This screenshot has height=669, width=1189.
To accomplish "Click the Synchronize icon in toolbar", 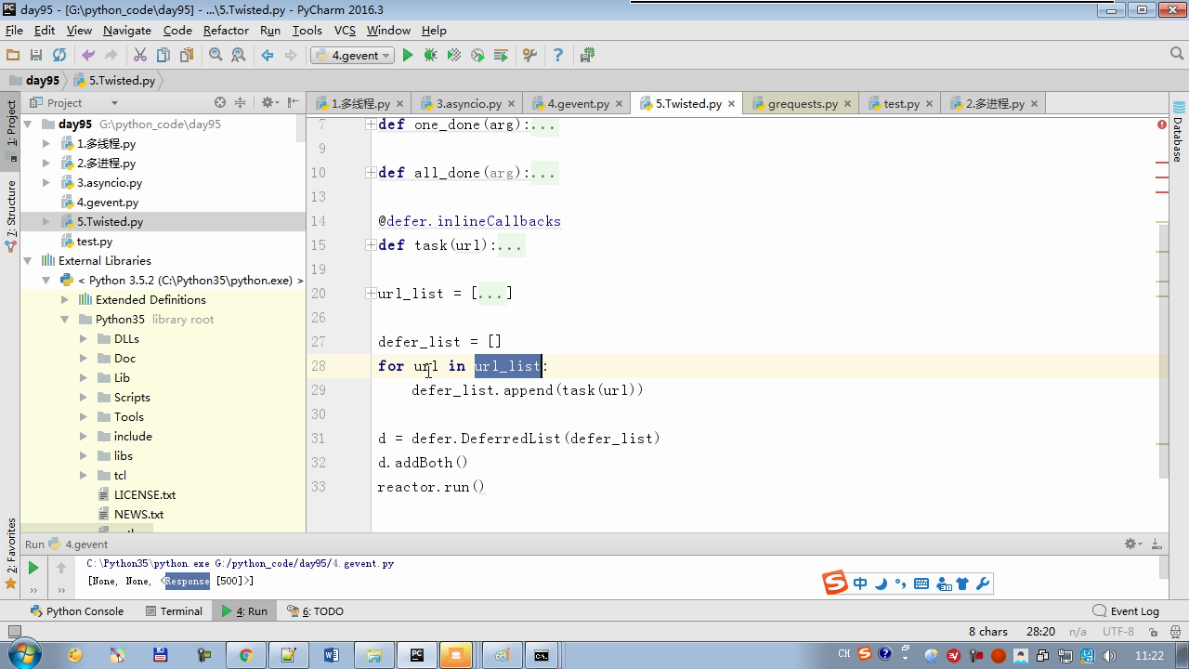I will 59,56.
